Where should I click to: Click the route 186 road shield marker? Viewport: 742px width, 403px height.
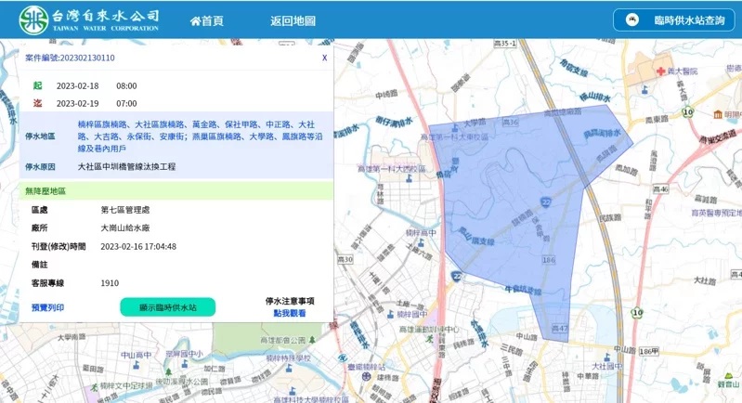pyautogui.click(x=548, y=262)
